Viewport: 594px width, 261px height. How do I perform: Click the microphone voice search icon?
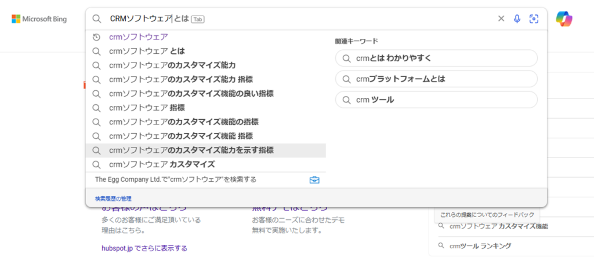coord(517,19)
